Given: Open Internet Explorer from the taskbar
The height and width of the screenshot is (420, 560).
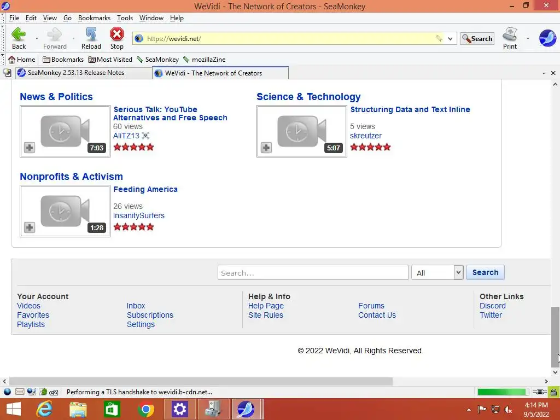Looking at the screenshot, I should [44, 409].
